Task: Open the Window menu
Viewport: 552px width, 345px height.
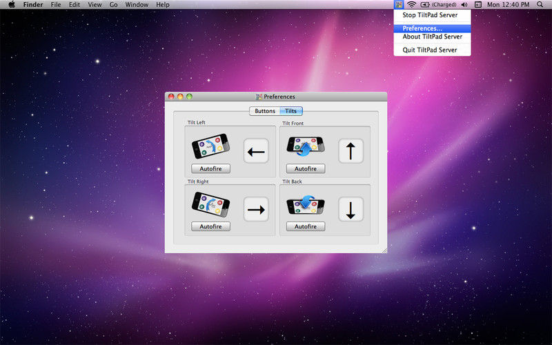Action: tap(137, 5)
